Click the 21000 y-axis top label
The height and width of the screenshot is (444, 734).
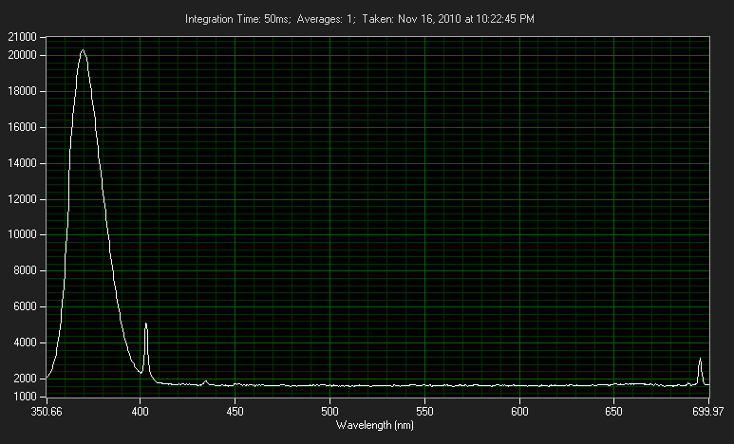(x=22, y=37)
